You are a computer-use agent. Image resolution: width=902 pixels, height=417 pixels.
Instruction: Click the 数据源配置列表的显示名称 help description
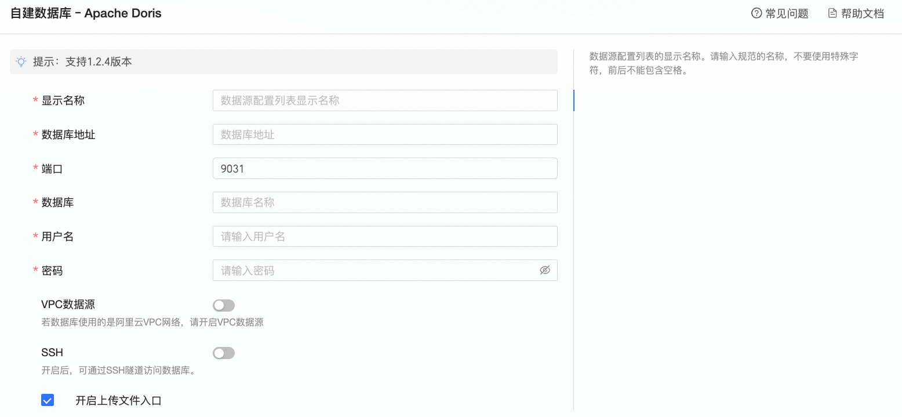(x=724, y=64)
